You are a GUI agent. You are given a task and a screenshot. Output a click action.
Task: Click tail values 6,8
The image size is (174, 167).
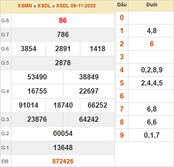click(152, 109)
